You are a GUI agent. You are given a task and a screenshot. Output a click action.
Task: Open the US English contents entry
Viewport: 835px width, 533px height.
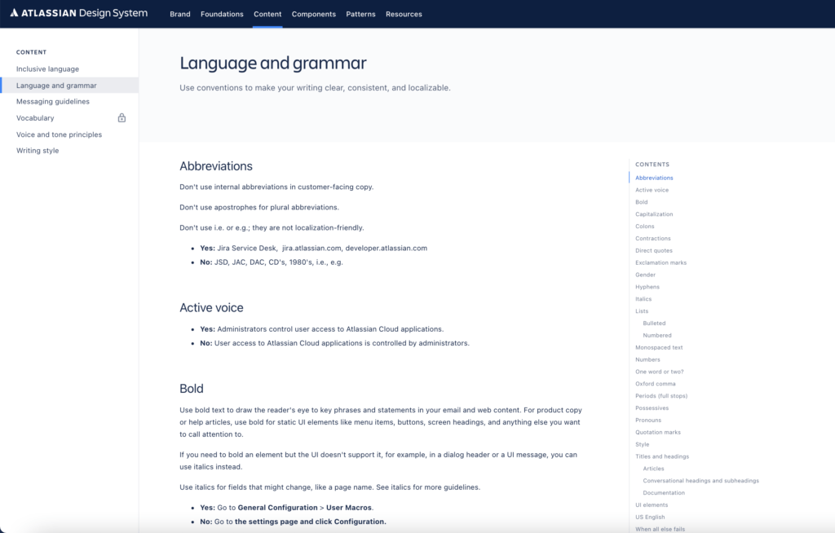click(651, 517)
